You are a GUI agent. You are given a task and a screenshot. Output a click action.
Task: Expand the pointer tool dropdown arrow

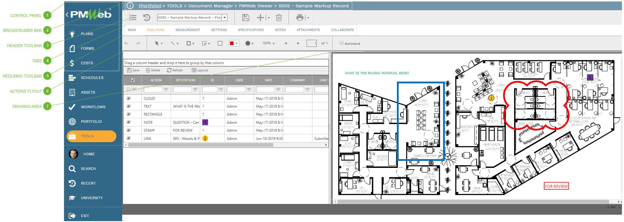[162, 44]
